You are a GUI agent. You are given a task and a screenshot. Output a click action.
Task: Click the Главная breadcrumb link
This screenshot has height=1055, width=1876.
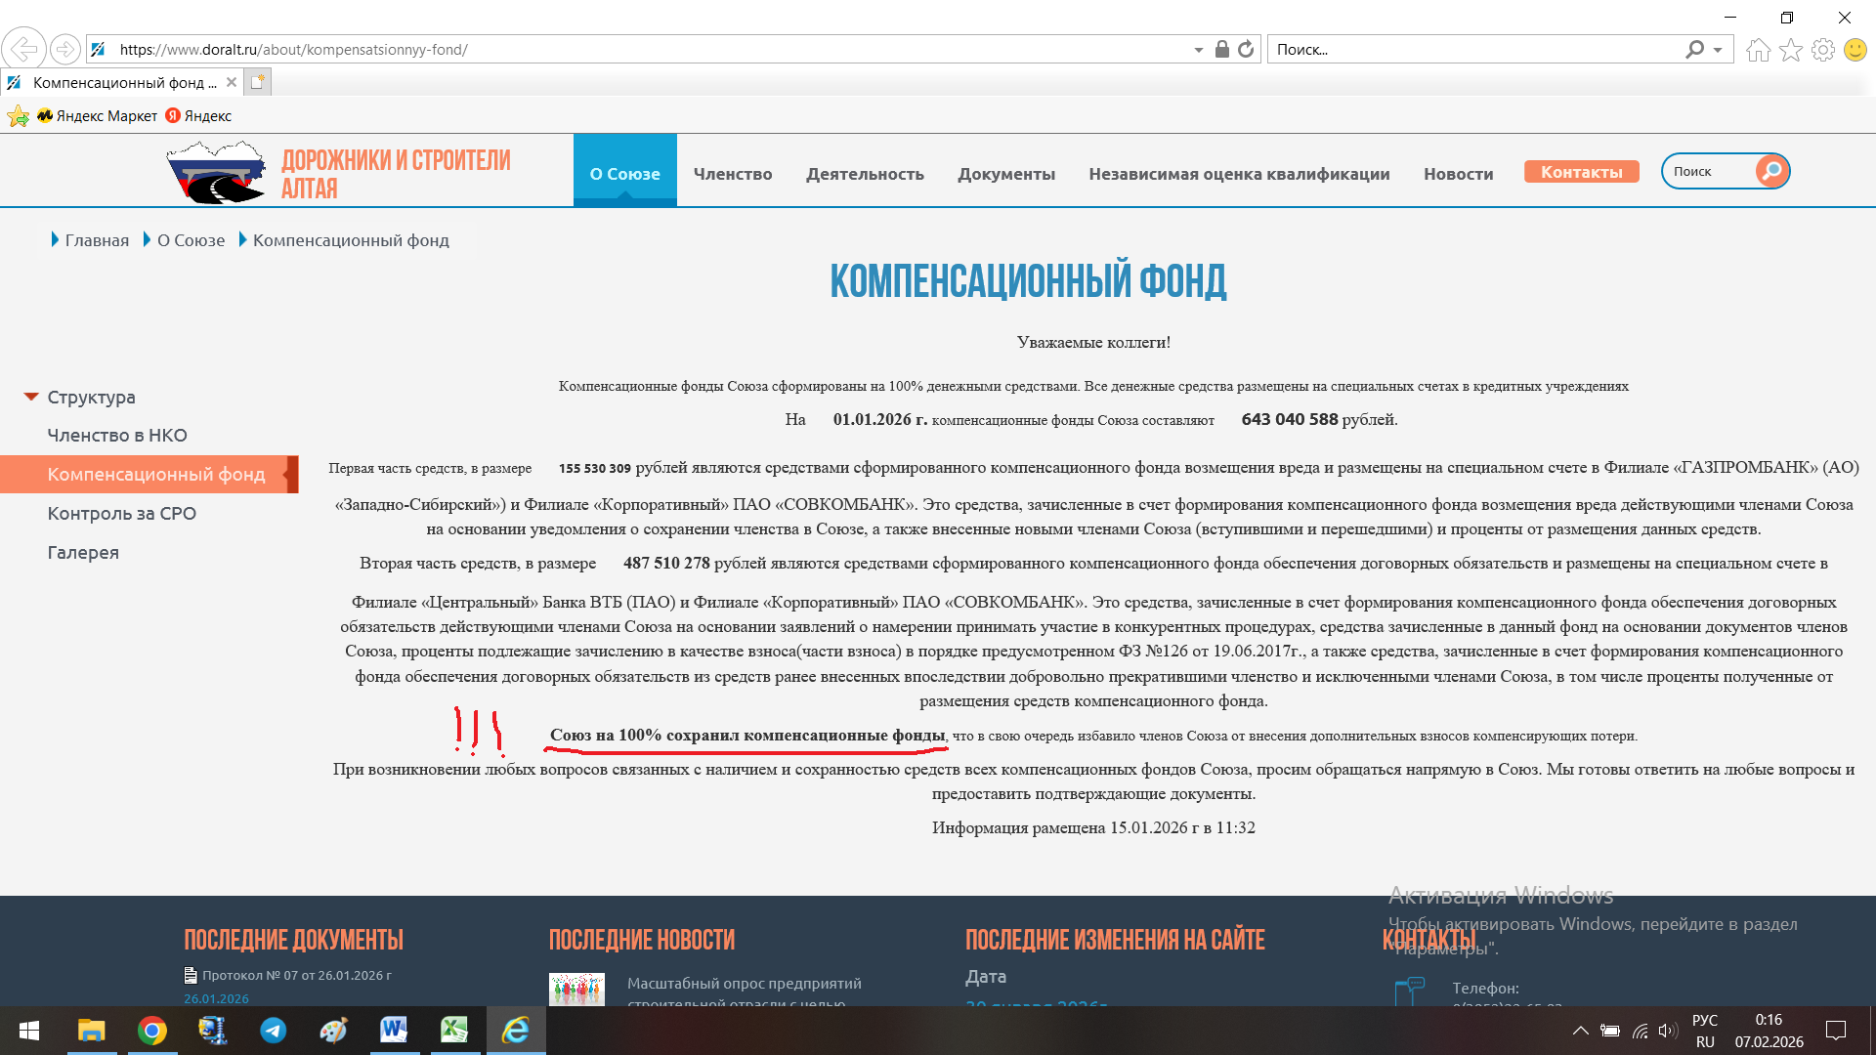[x=97, y=240]
